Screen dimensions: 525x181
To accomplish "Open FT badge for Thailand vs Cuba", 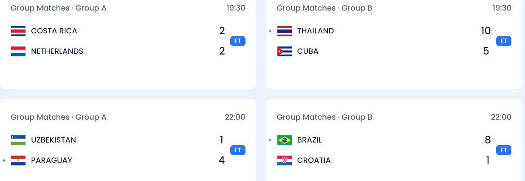I will [504, 41].
